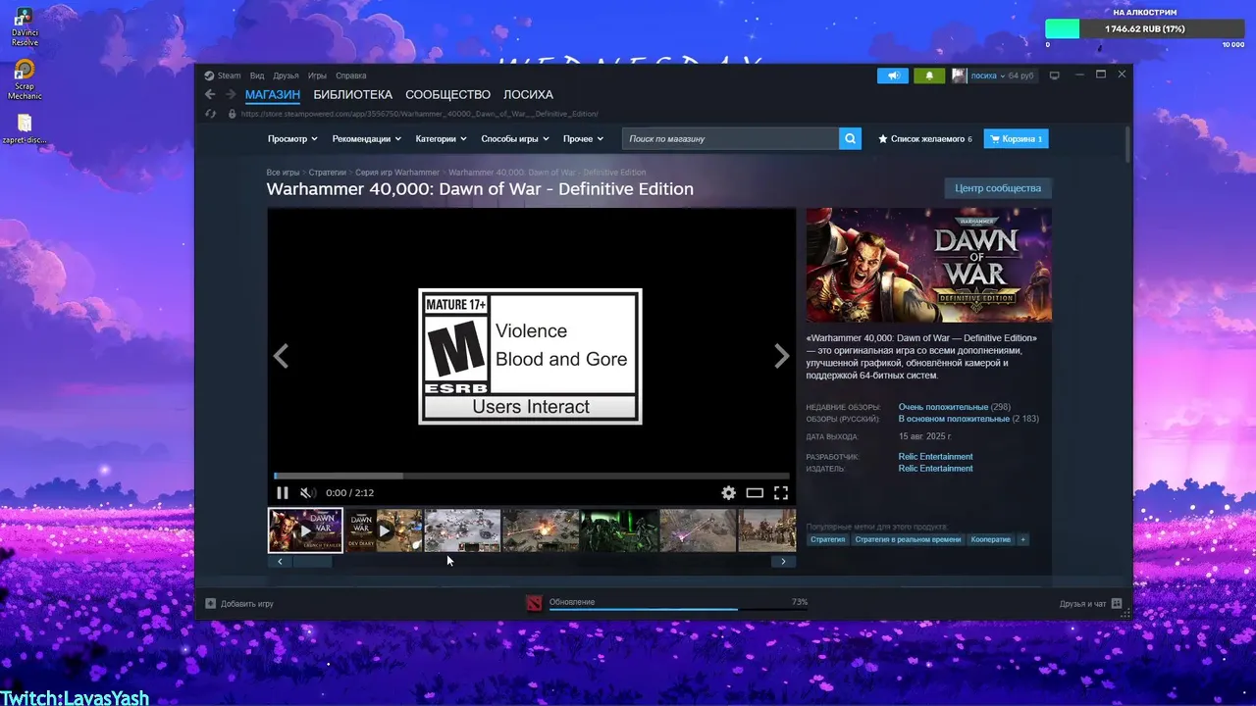Image resolution: width=1256 pixels, height=706 pixels.
Task: Open Все игры breadcrumb link
Action: tap(283, 173)
